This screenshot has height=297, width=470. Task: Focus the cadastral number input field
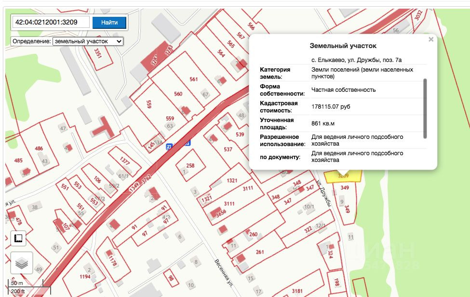tap(51, 22)
